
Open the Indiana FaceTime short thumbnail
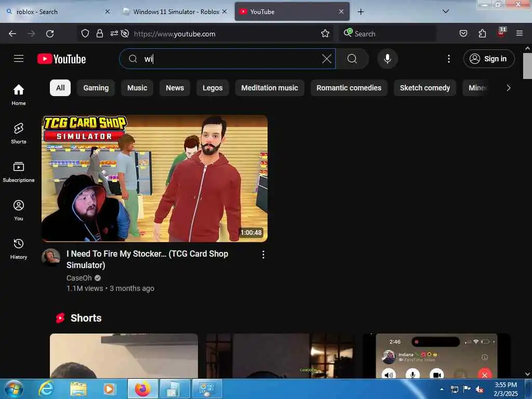(x=436, y=356)
